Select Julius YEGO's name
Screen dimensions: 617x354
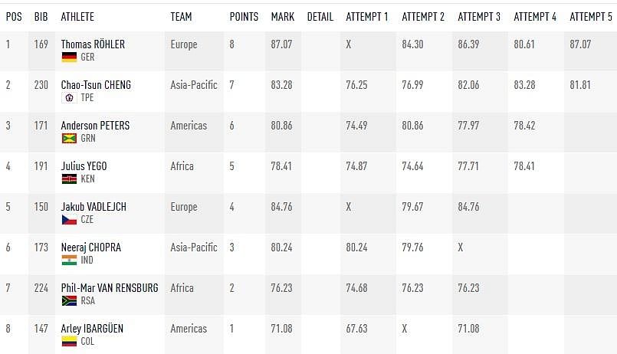pyautogui.click(x=84, y=166)
